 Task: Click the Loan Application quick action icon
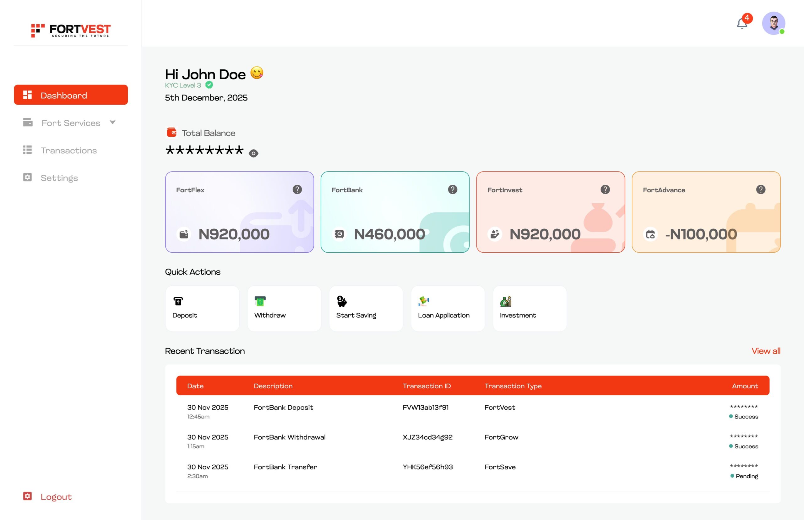(424, 302)
